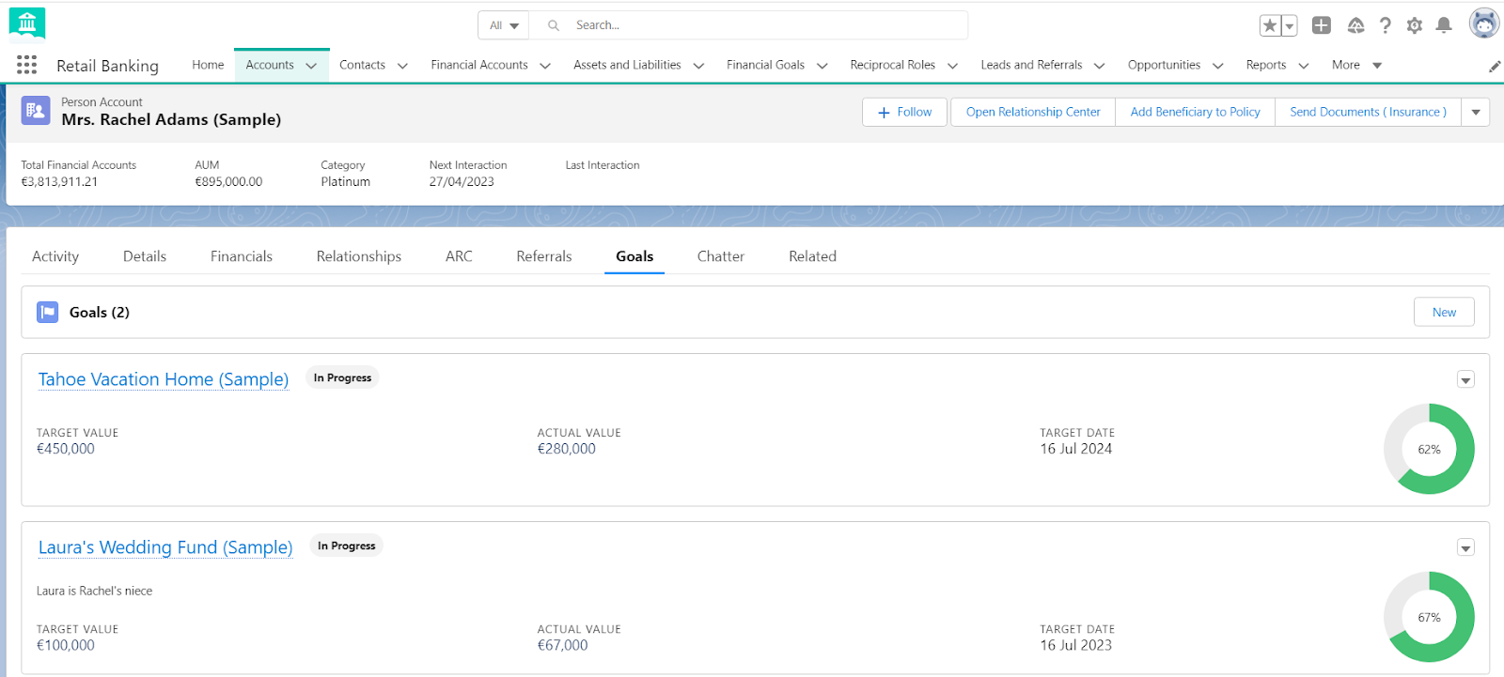This screenshot has height=677, width=1504.
Task: Click the Retail Banking app logo icon
Action: (27, 23)
